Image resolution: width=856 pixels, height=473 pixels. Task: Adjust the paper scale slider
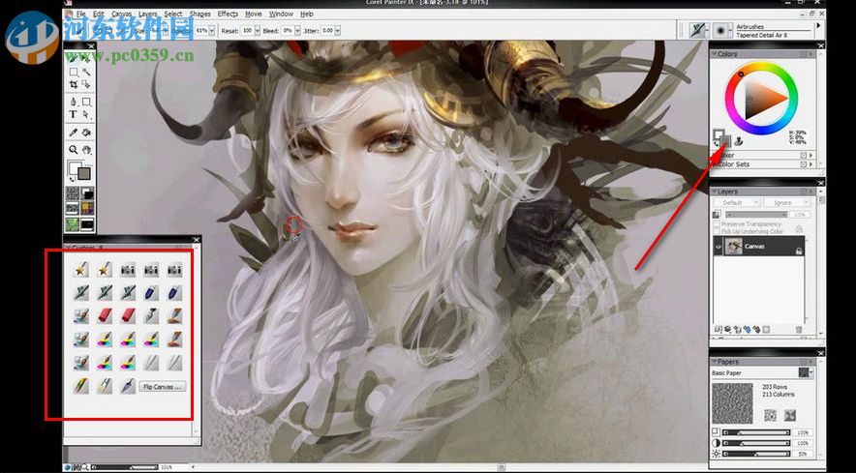pyautogui.click(x=756, y=432)
